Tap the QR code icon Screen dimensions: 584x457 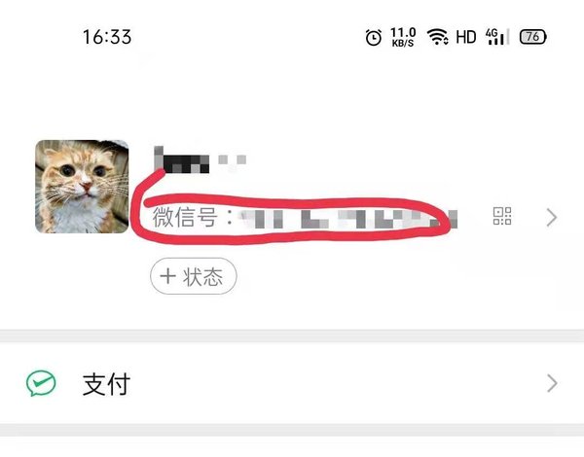(502, 216)
